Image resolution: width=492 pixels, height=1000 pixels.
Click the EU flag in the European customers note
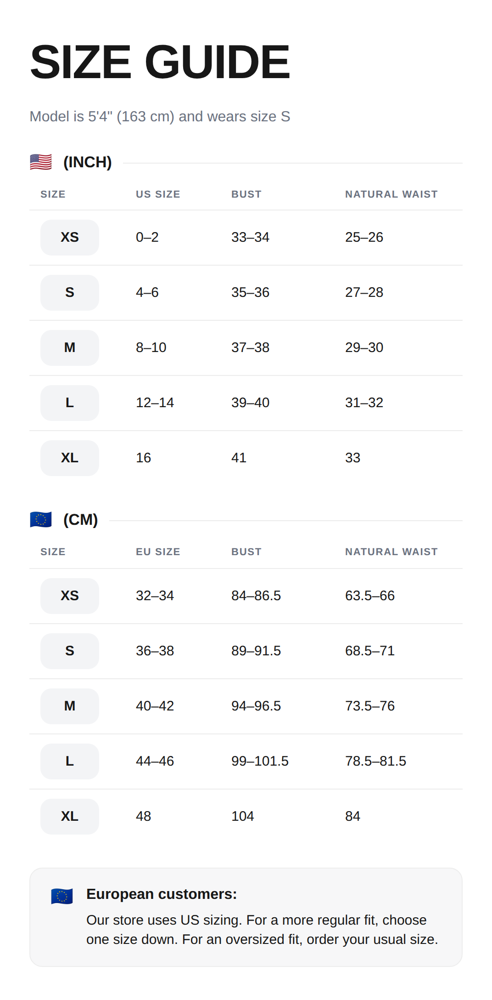[x=62, y=896]
